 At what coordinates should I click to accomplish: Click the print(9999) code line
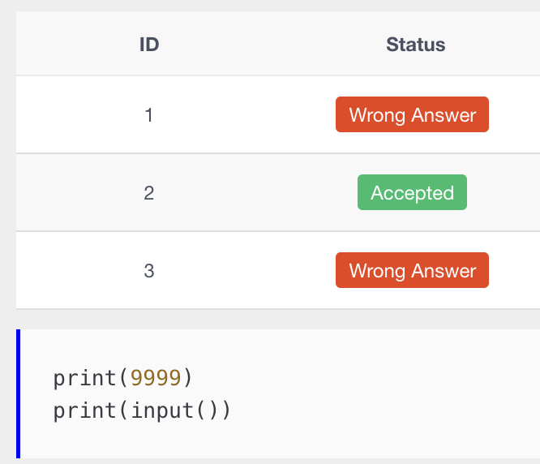pyautogui.click(x=122, y=378)
